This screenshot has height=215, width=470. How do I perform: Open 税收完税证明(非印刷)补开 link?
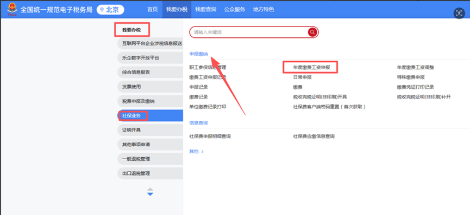click(424, 97)
